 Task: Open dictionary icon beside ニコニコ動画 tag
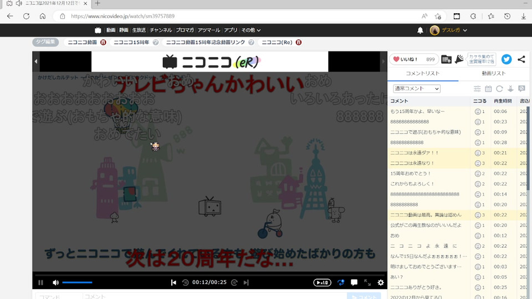103,43
